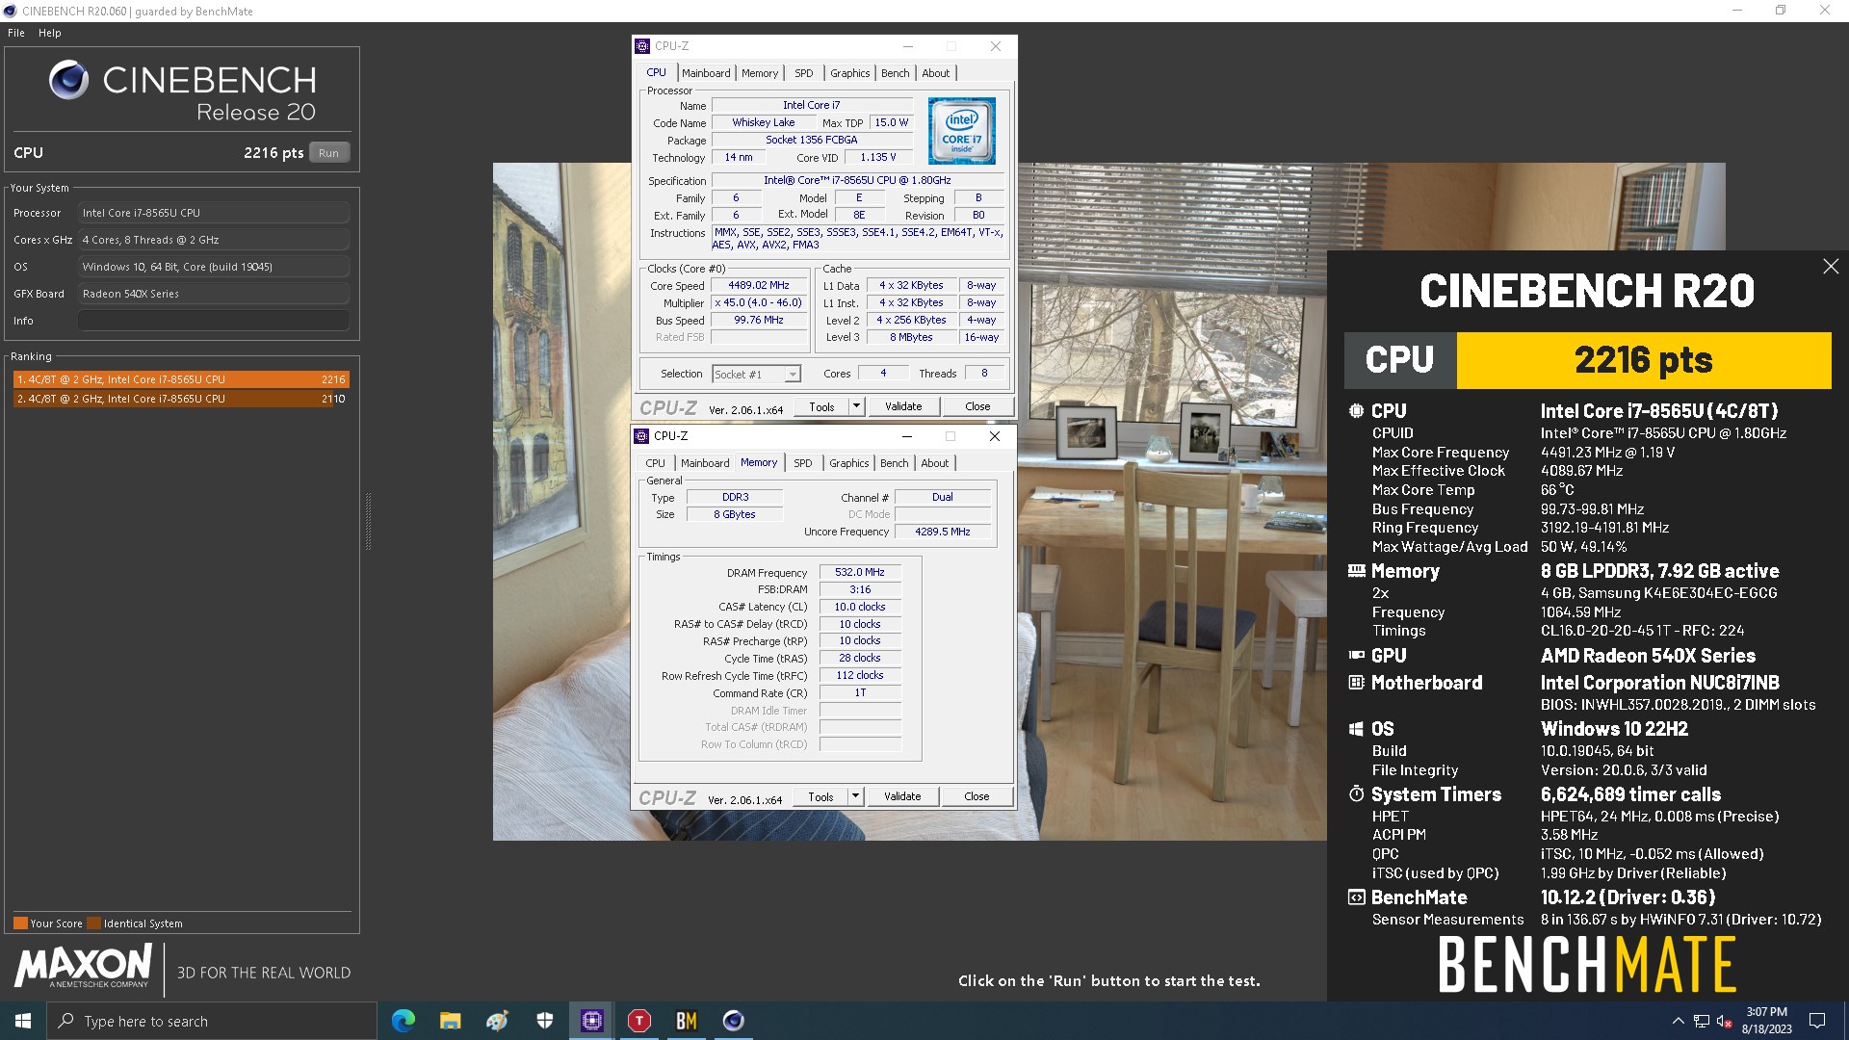1849x1040 pixels.
Task: Open the Windows Start menu
Action: point(23,1021)
